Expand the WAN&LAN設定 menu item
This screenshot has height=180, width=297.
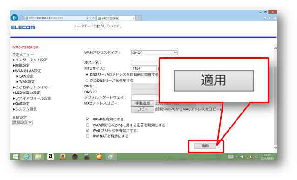click(27, 71)
